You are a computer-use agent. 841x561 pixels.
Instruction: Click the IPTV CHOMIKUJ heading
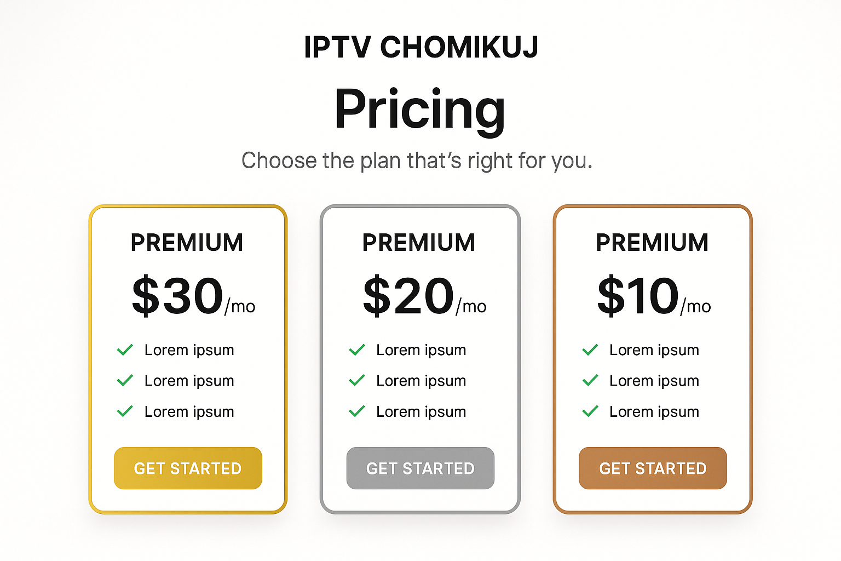[x=421, y=47]
